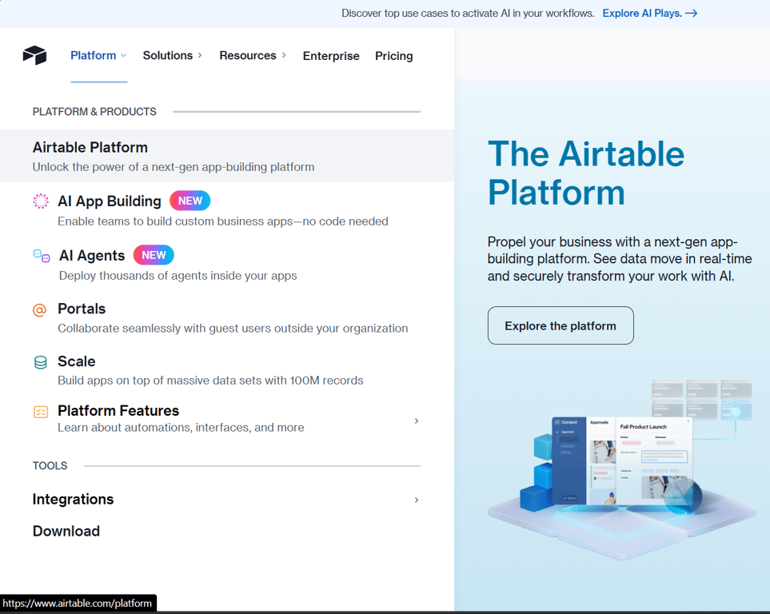Click 'Enable teams to build custom business apps' description

223,221
